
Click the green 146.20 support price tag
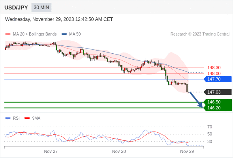click(218, 108)
